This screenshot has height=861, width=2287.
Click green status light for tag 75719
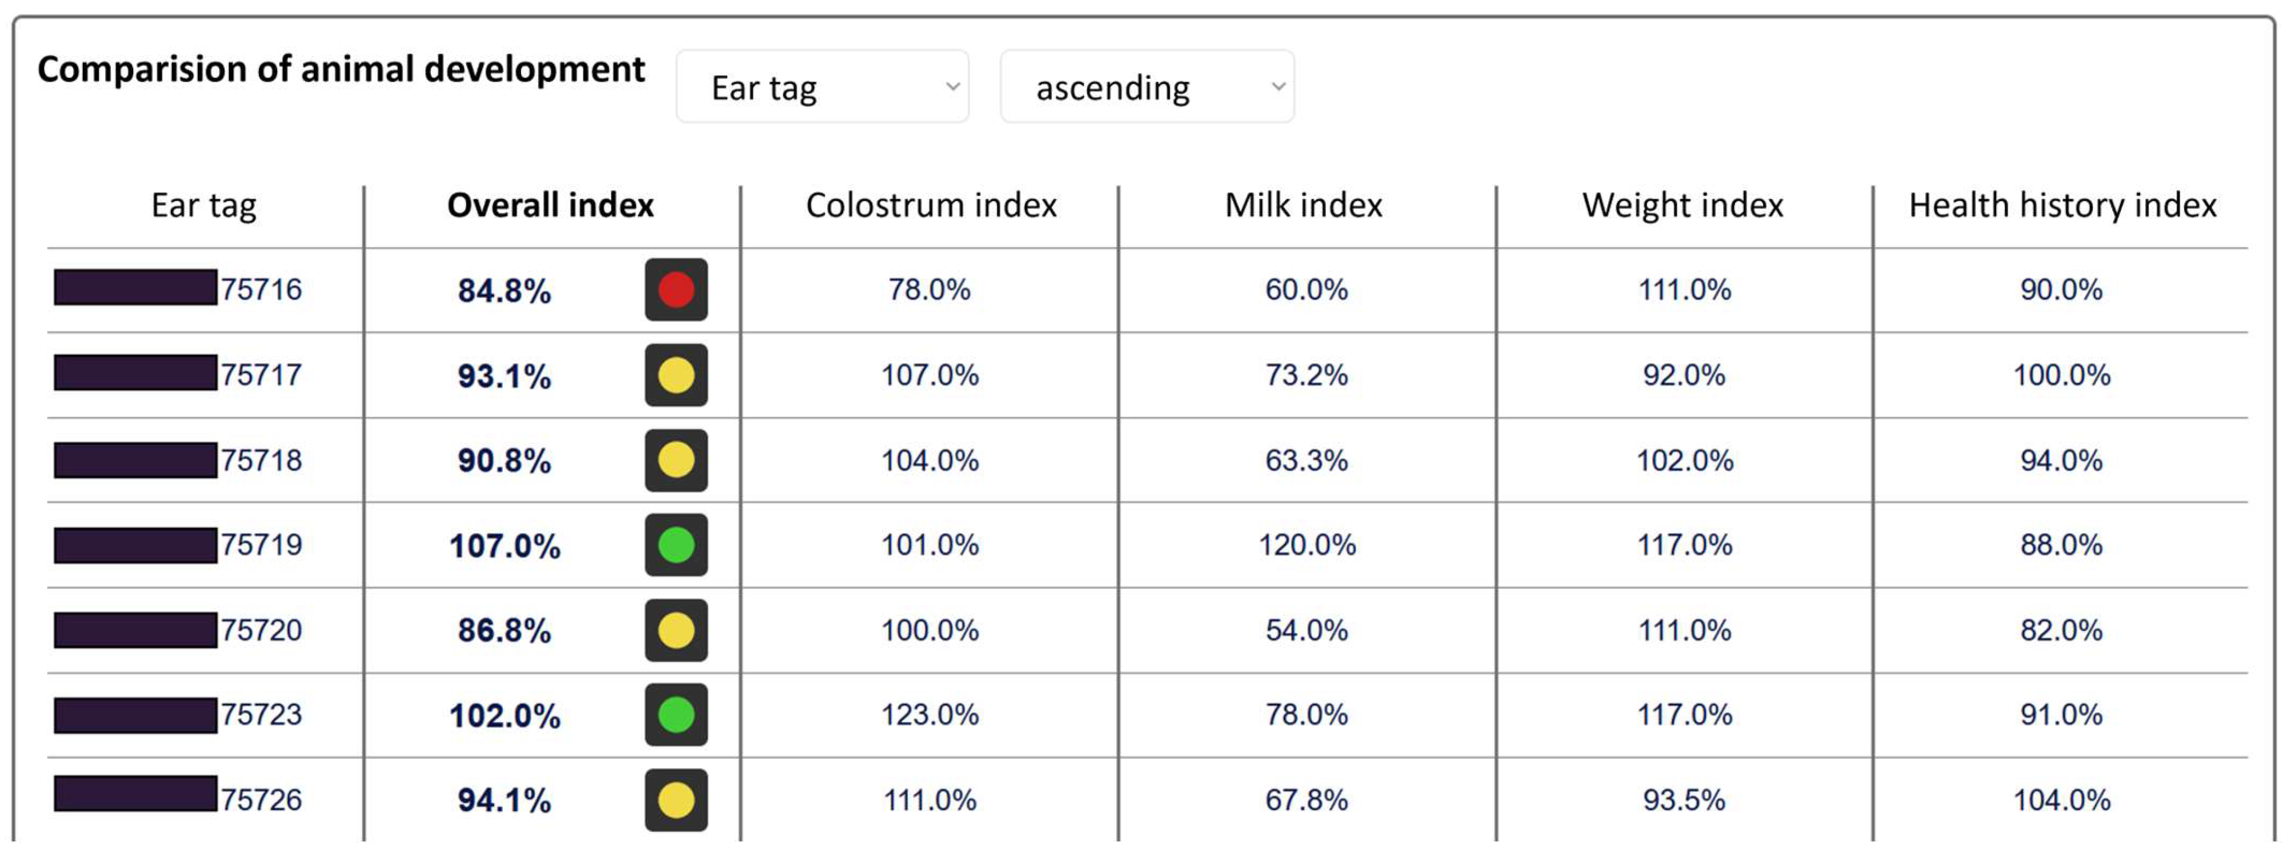(x=676, y=545)
